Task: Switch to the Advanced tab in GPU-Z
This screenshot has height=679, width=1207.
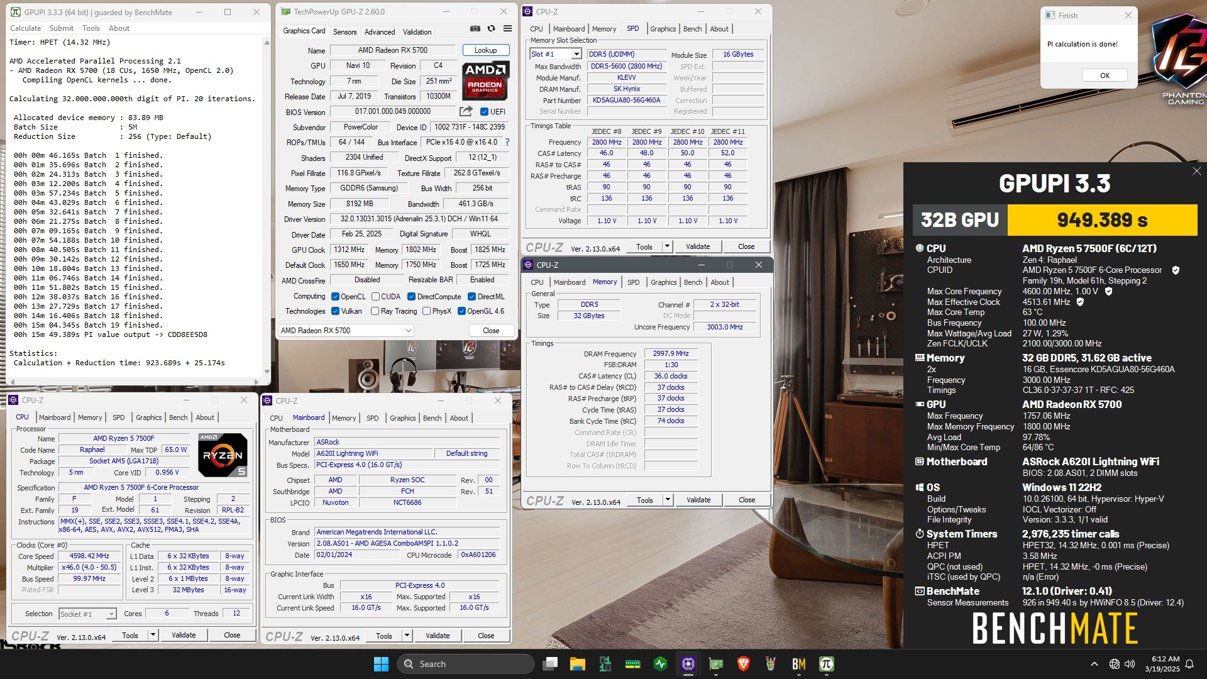Action: click(x=380, y=32)
